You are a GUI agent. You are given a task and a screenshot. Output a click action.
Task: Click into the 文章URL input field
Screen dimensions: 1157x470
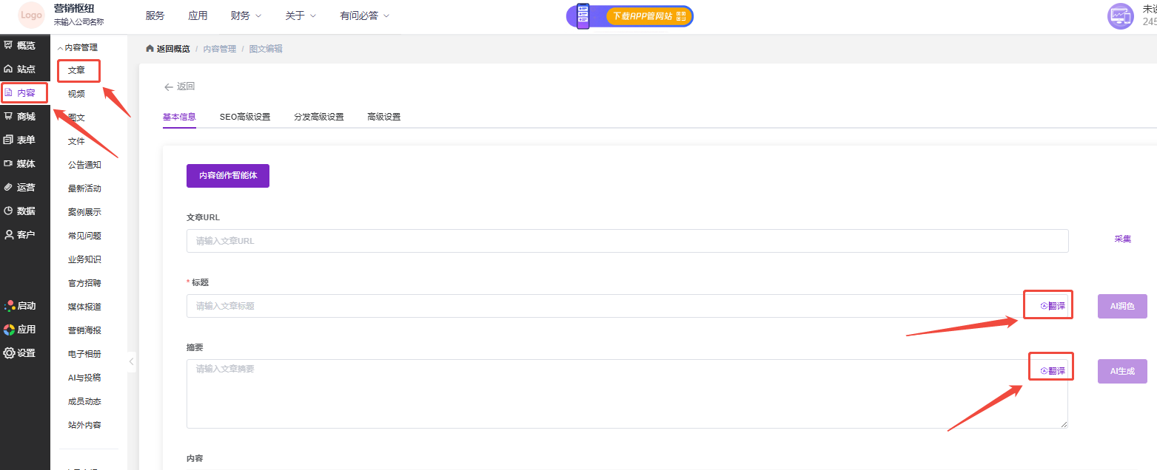627,241
